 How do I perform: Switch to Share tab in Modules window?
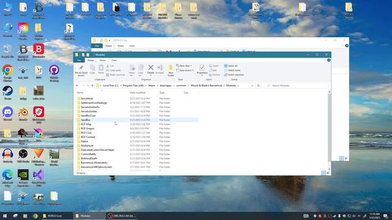pos(102,61)
